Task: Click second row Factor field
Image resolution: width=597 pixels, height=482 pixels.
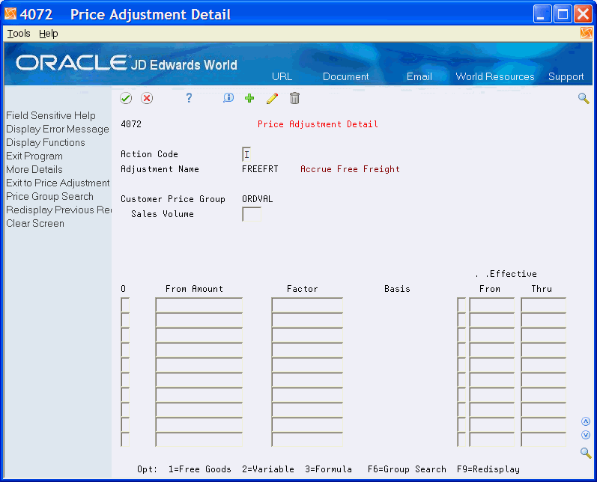Action: 307,320
